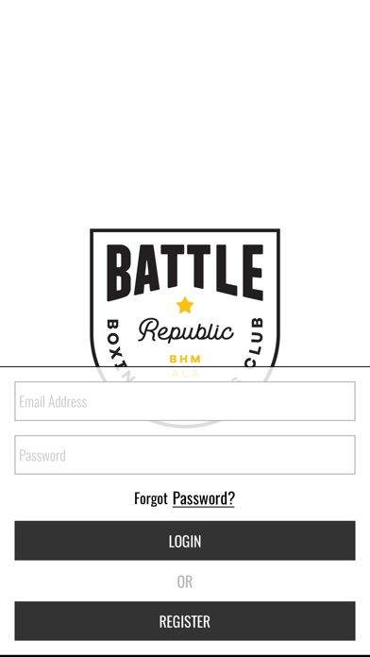
Task: Click the yellow BHM text in the logo
Action: click(185, 359)
